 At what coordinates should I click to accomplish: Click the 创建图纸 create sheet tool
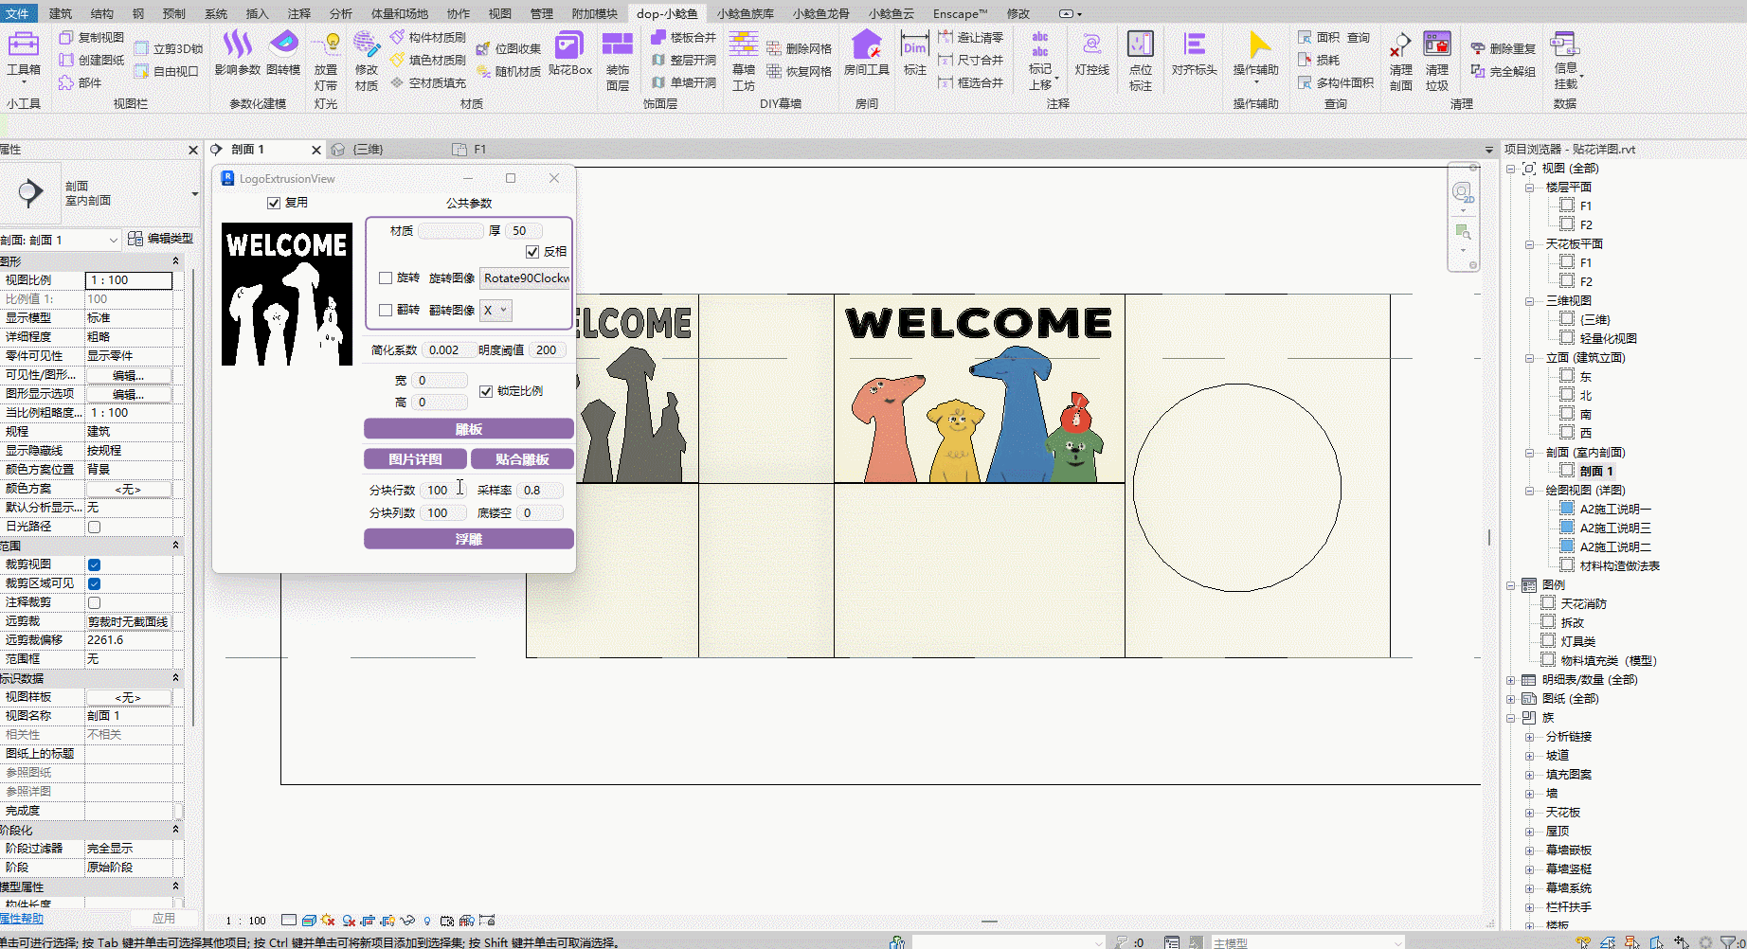tap(92, 60)
